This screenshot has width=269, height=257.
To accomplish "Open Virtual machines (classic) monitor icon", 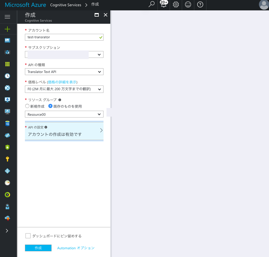I will tap(7, 100).
